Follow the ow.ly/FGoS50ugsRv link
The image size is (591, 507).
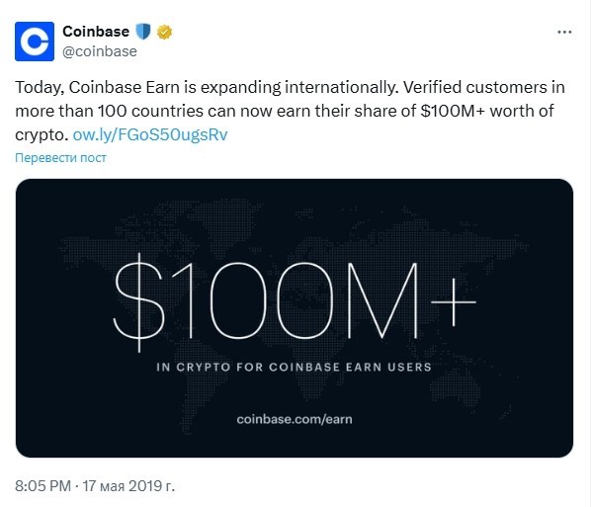pos(150,134)
